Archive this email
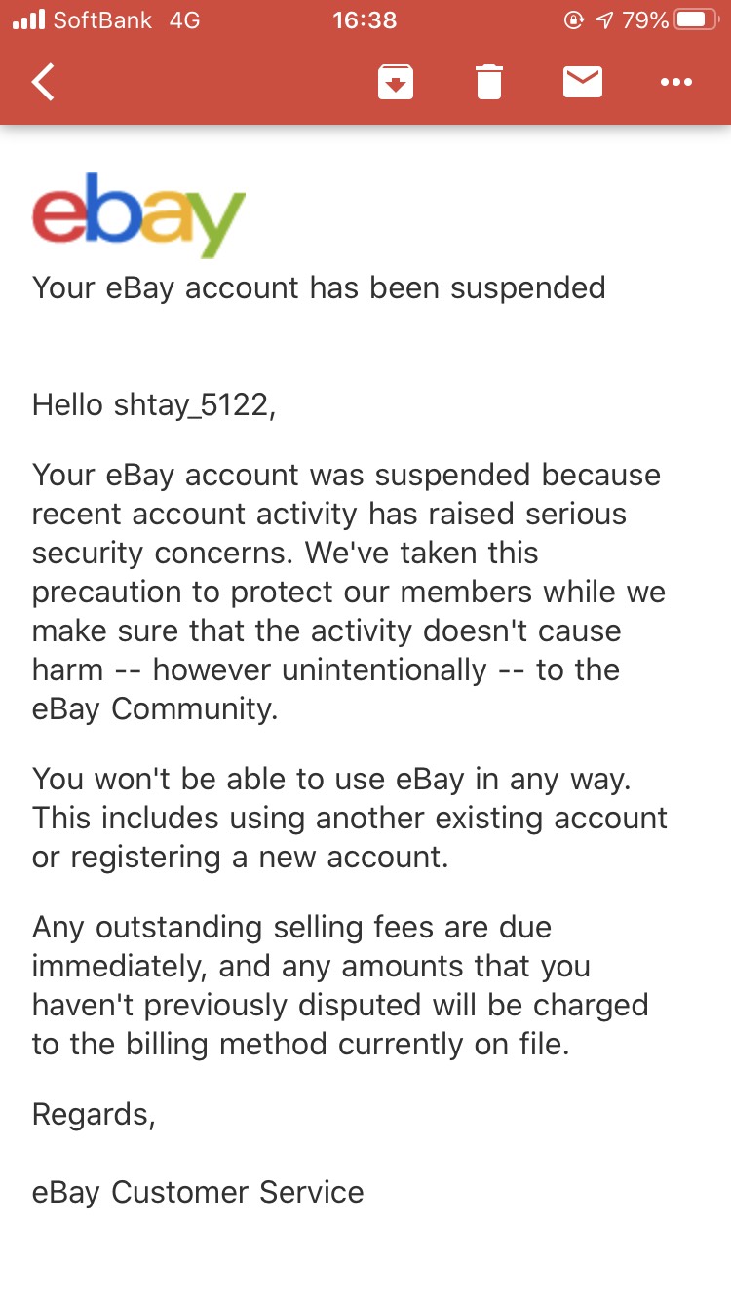 pos(396,83)
